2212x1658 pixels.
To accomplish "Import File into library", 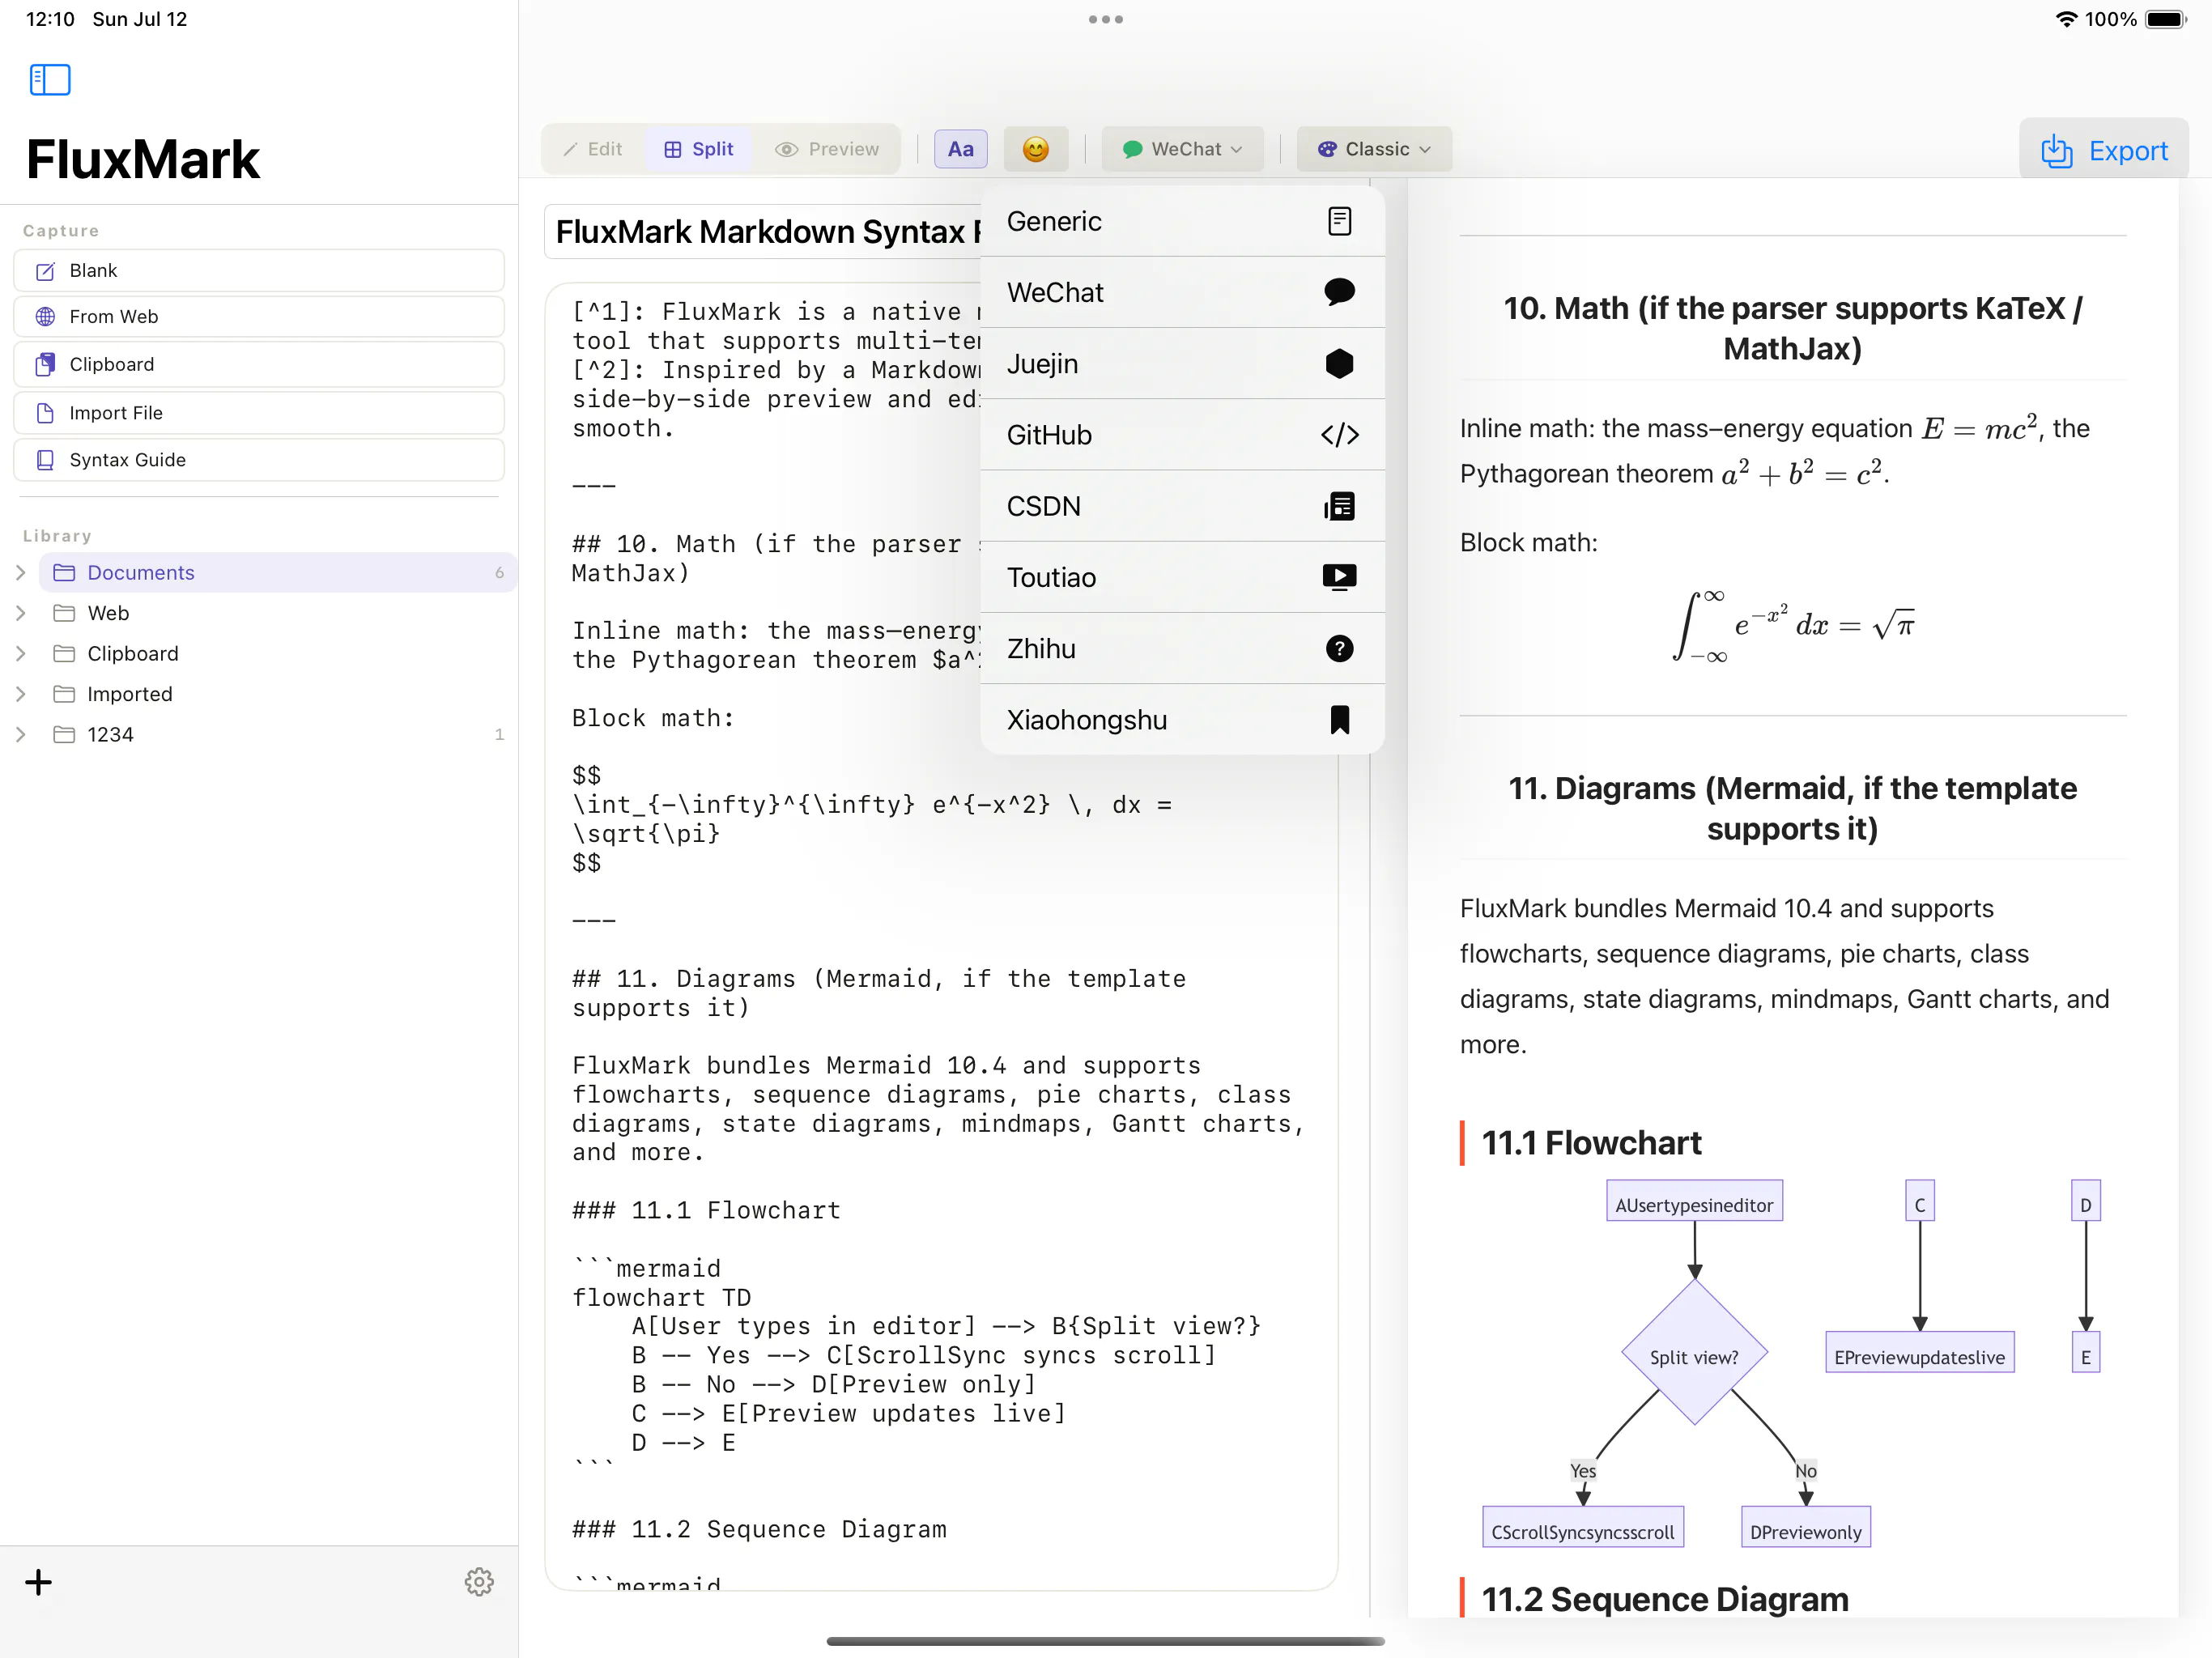I will (259, 413).
